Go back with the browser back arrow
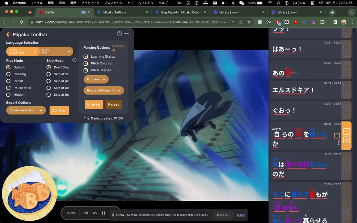357x223 pixels. pyautogui.click(x=5, y=22)
